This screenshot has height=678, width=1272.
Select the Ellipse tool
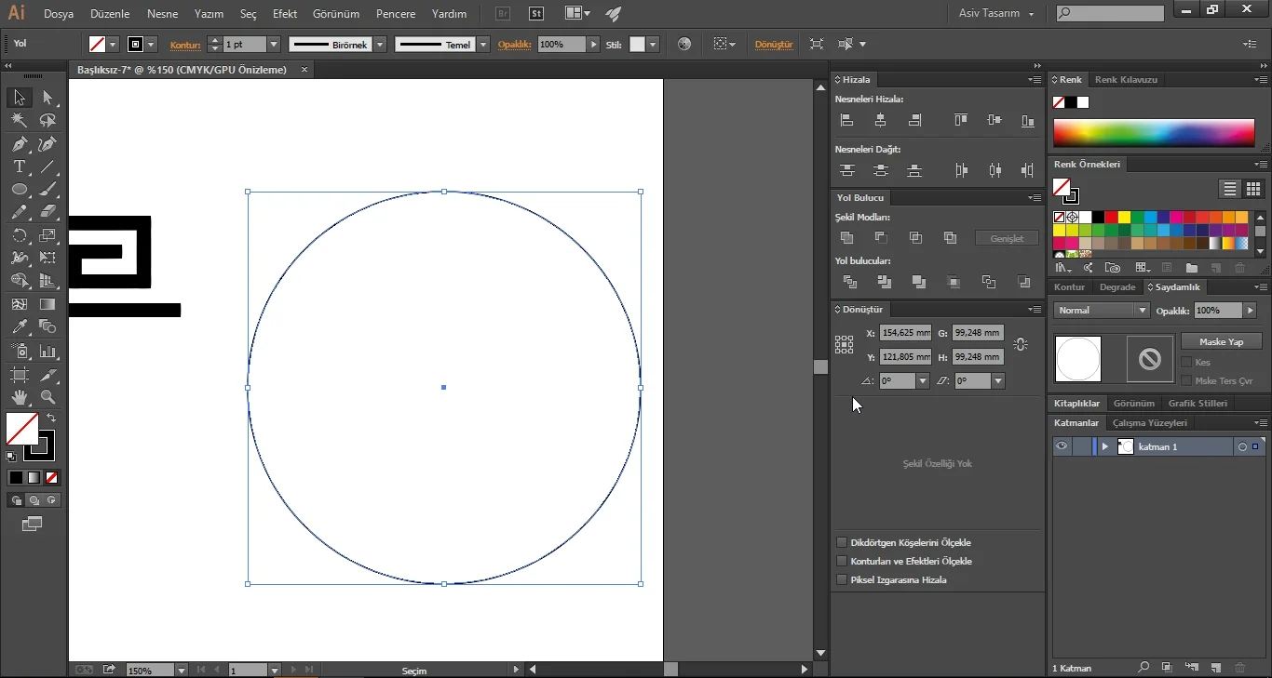click(x=19, y=190)
